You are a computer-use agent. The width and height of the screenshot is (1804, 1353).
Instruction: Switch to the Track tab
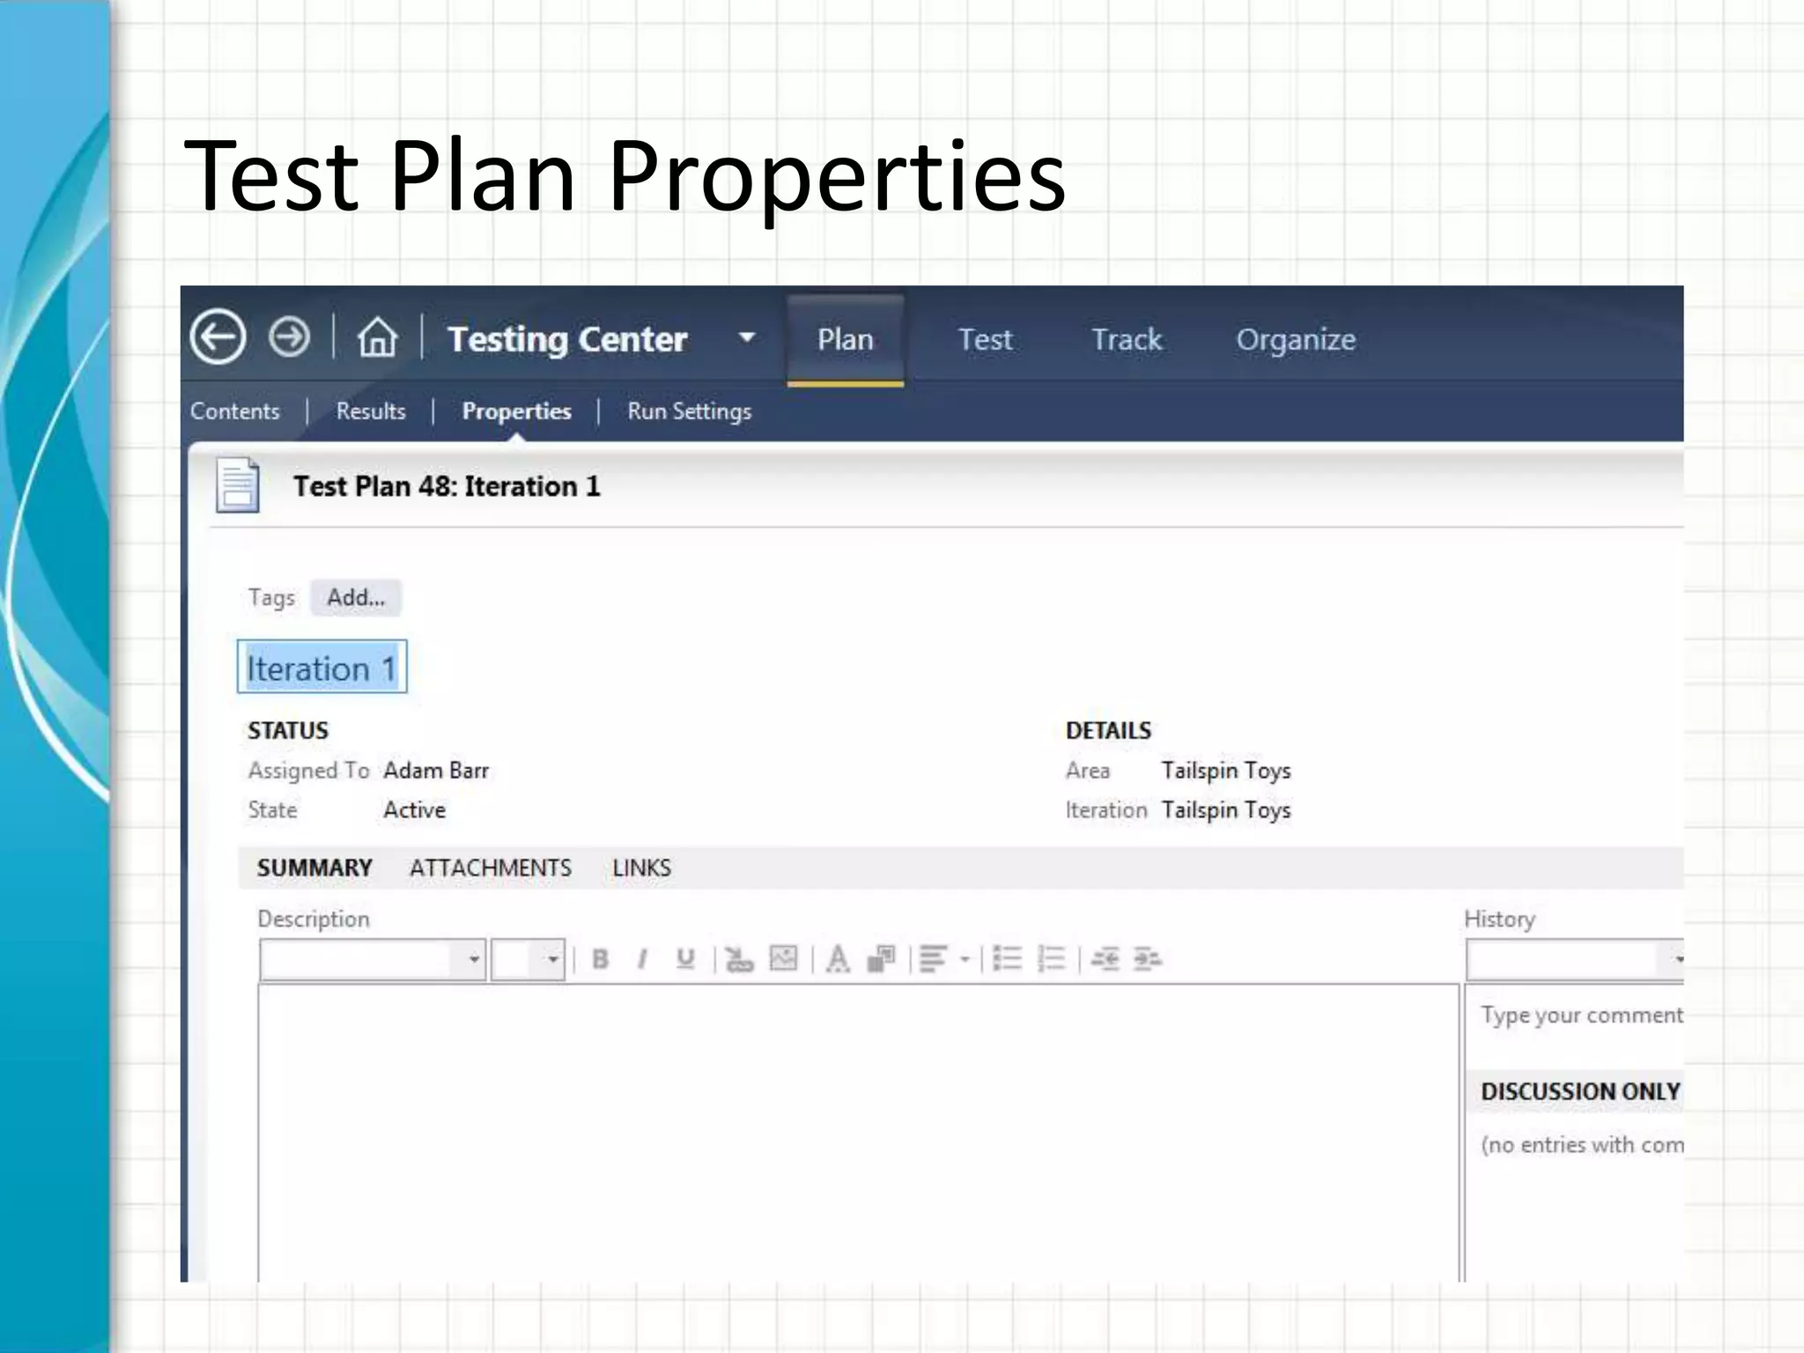[1127, 340]
